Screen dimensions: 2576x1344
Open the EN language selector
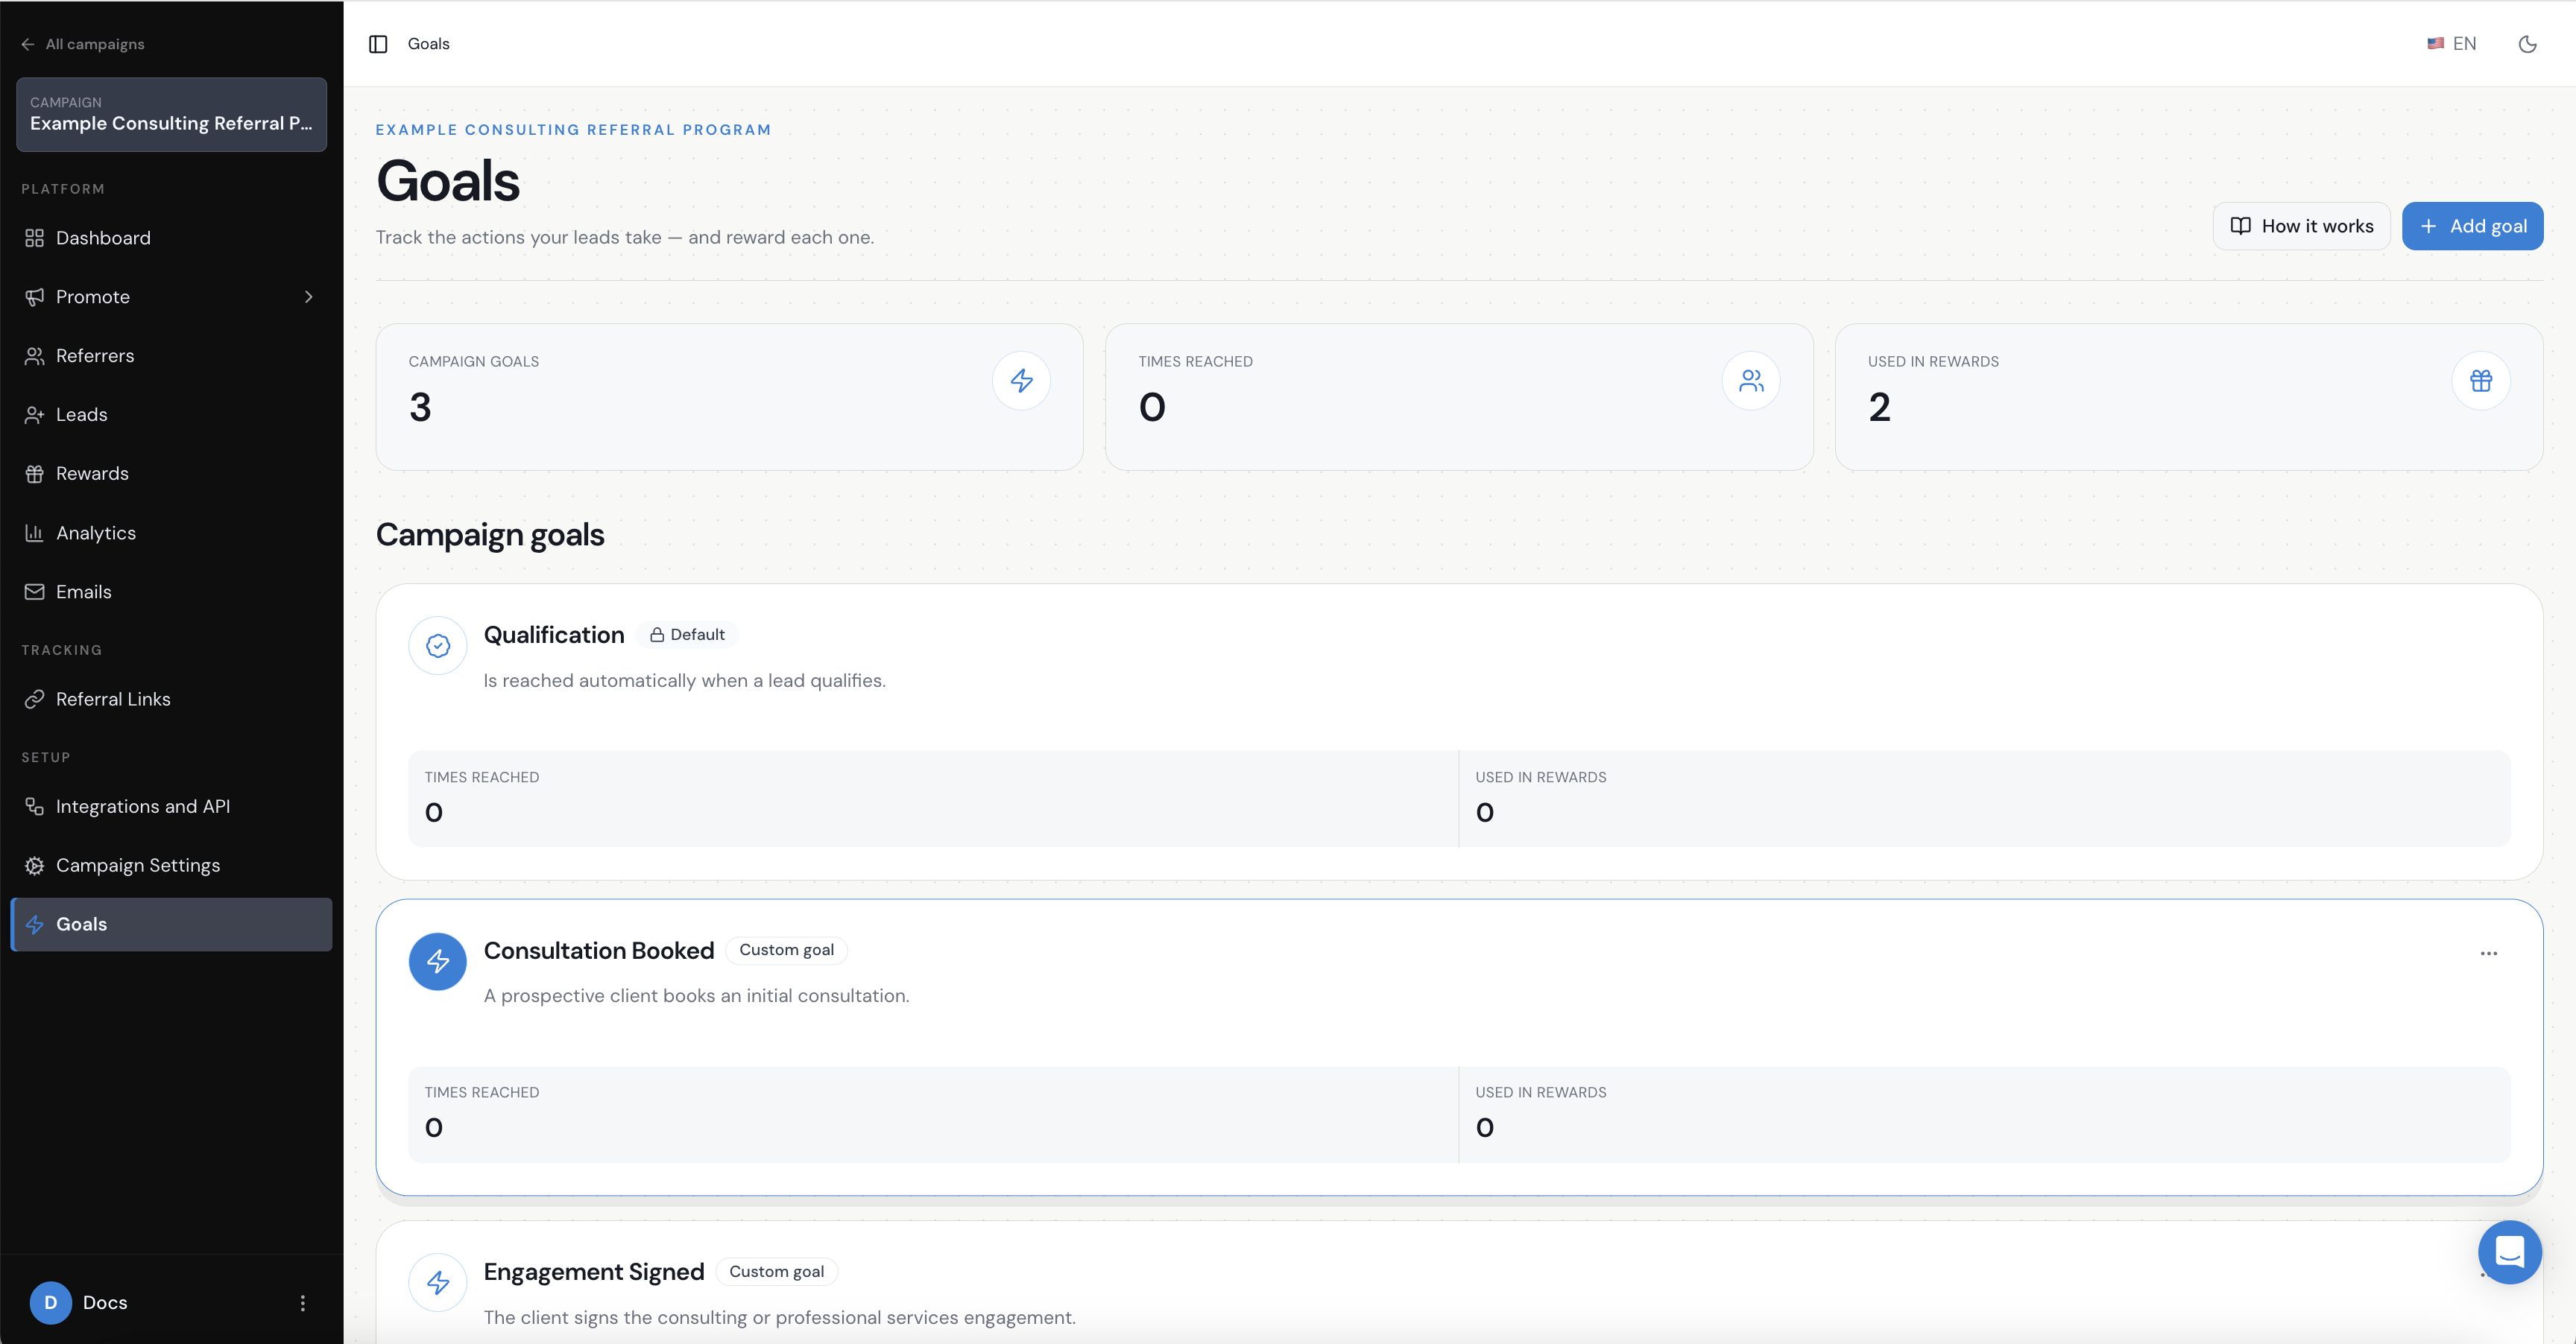point(2451,44)
